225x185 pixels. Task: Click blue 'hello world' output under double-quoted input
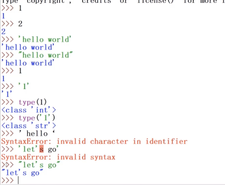28,63
